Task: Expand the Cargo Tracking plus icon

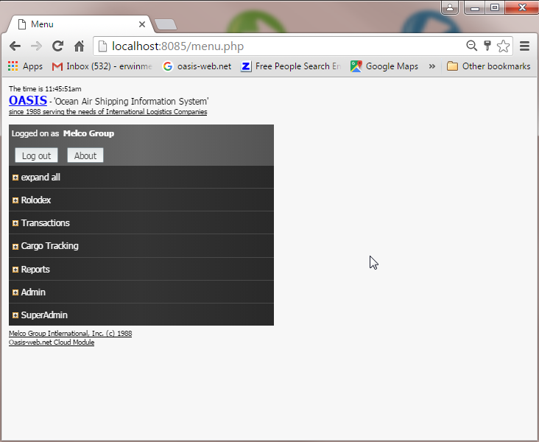Action: [x=15, y=246]
